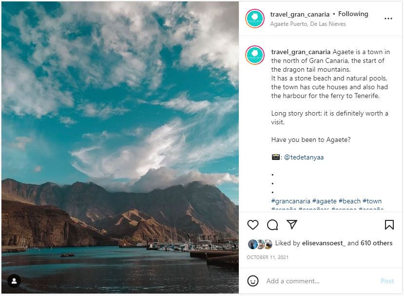Open the #grancanaria hashtag
This screenshot has width=404, height=296.
point(290,201)
